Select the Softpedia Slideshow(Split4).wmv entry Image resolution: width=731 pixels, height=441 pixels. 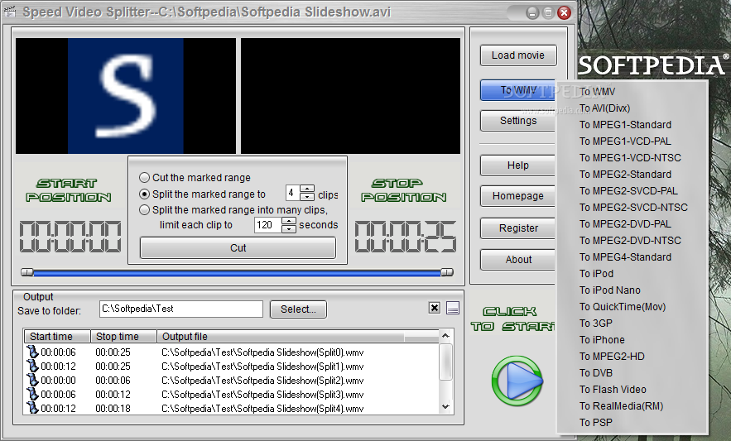tap(262, 409)
